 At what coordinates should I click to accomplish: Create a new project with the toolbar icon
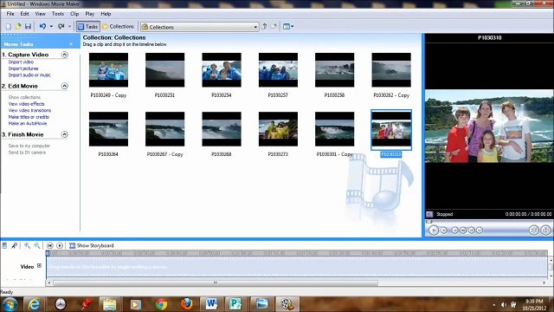click(9, 27)
